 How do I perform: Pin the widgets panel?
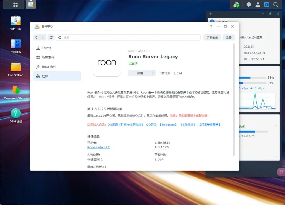point(270,14)
